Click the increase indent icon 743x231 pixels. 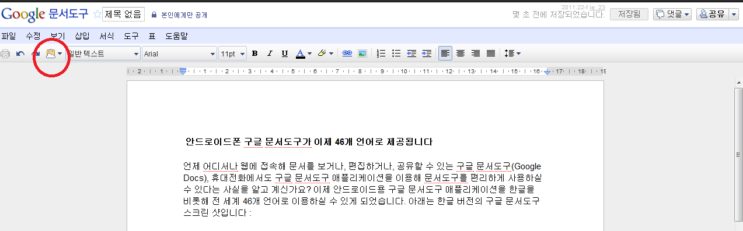tap(427, 54)
